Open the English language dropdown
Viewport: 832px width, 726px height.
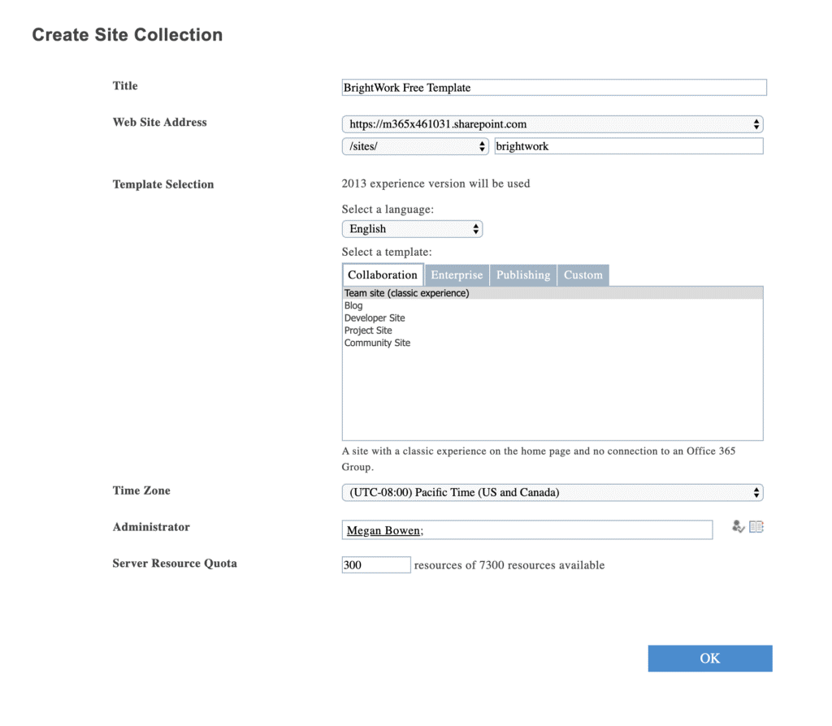click(x=412, y=229)
